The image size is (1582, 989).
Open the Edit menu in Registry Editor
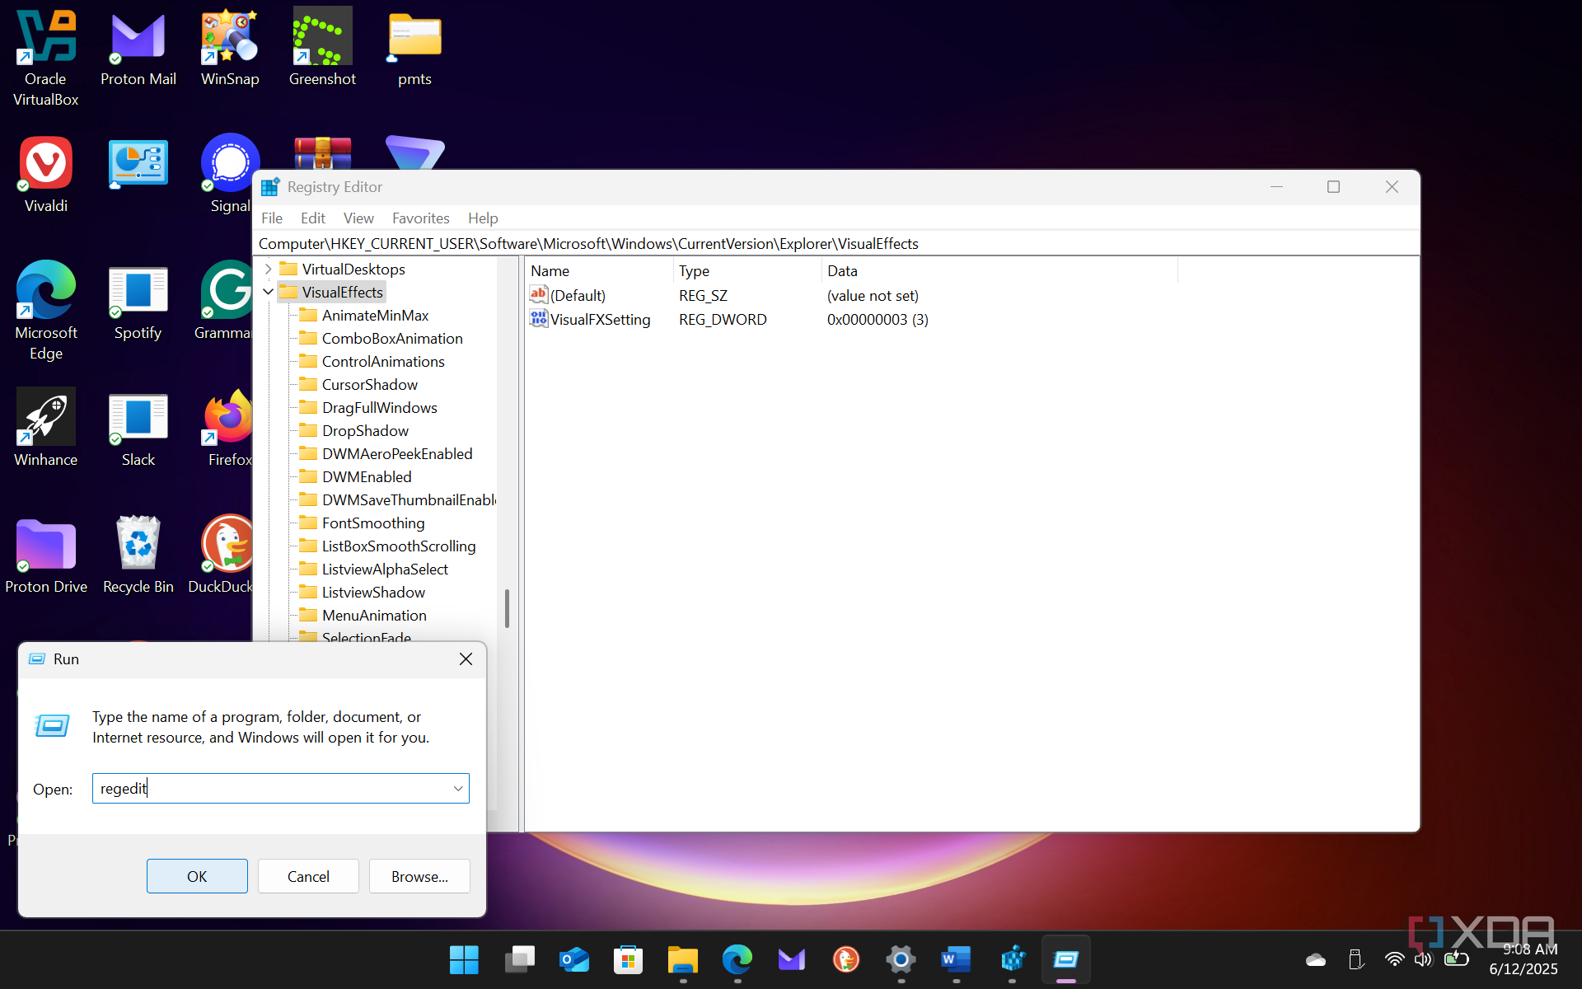pos(312,218)
